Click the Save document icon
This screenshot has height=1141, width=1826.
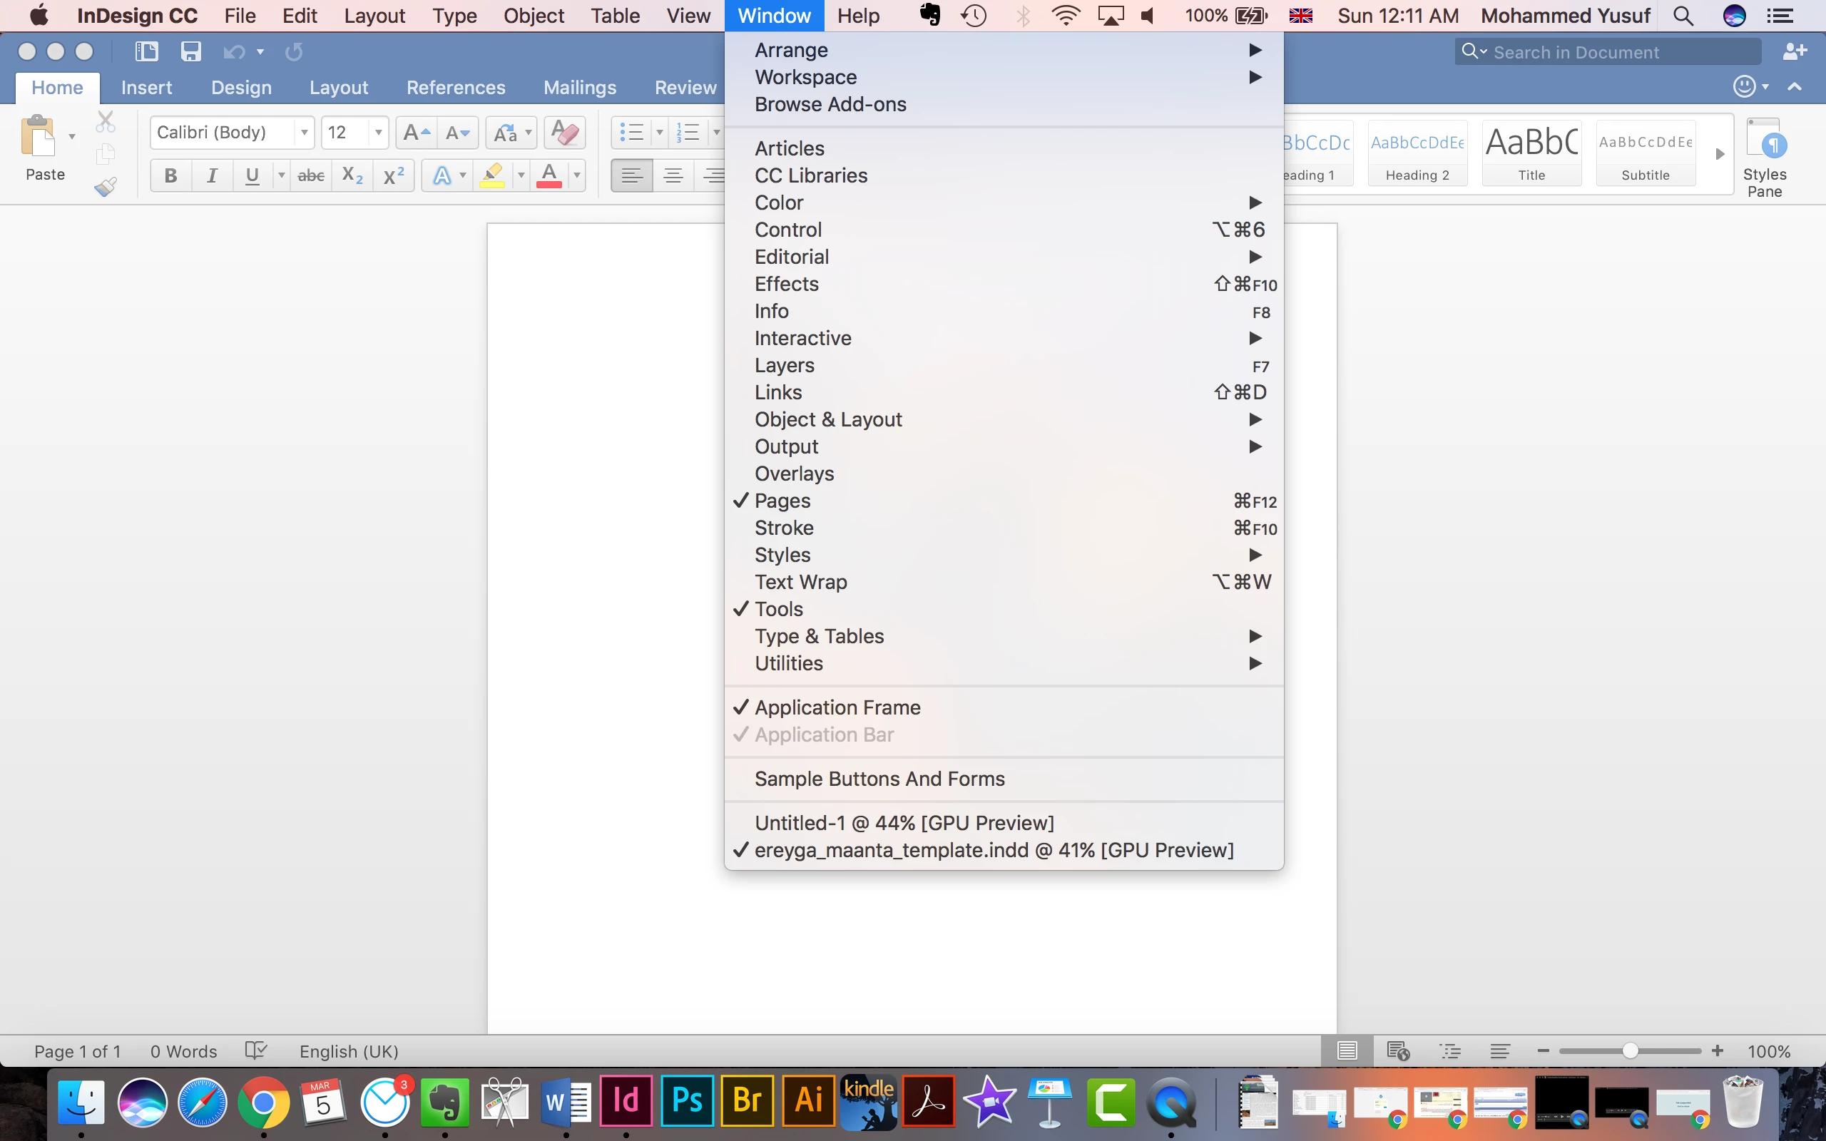(x=190, y=51)
